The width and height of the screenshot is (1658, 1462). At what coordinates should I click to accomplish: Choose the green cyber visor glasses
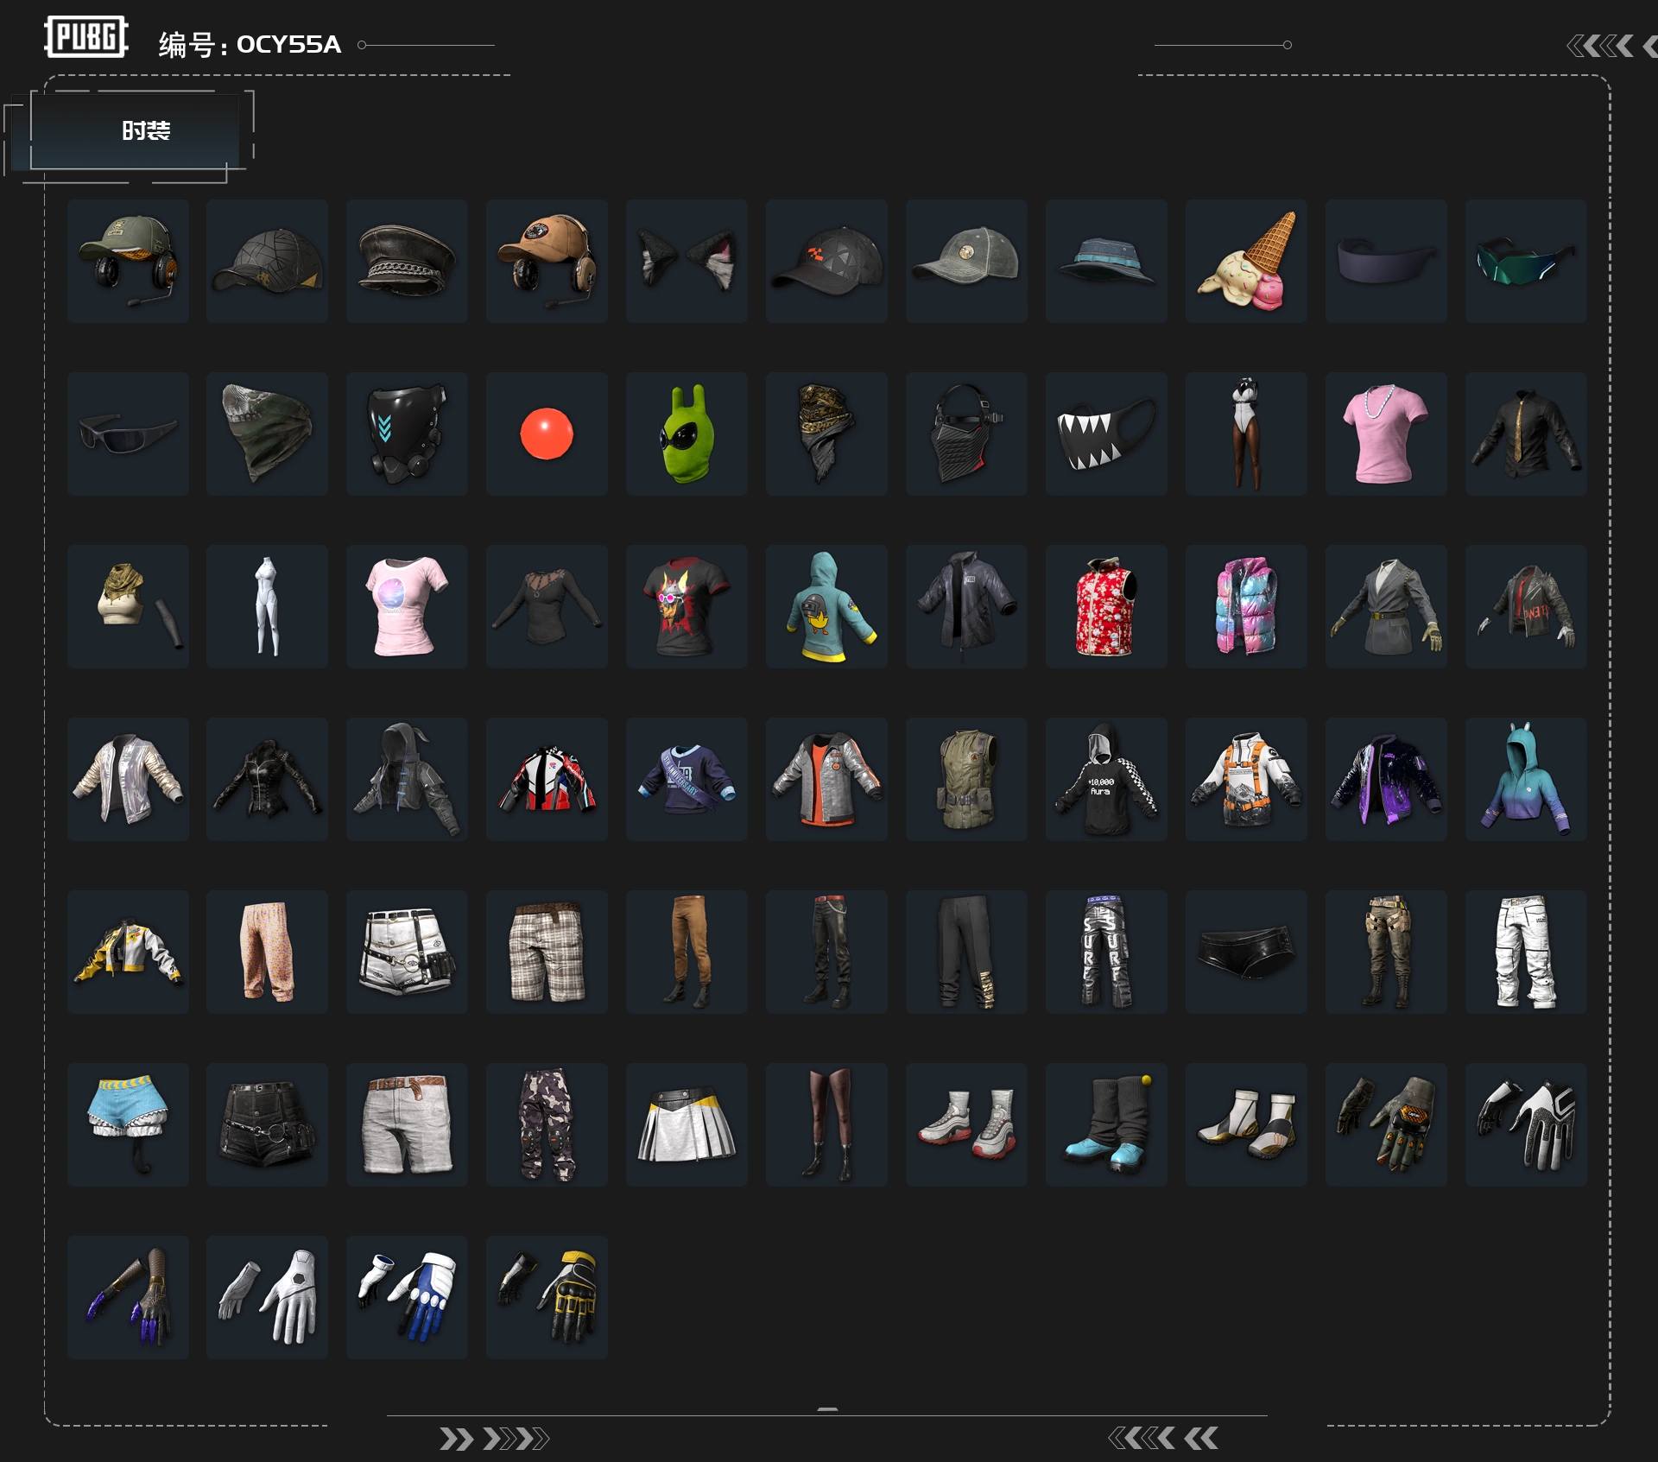pyautogui.click(x=1526, y=261)
